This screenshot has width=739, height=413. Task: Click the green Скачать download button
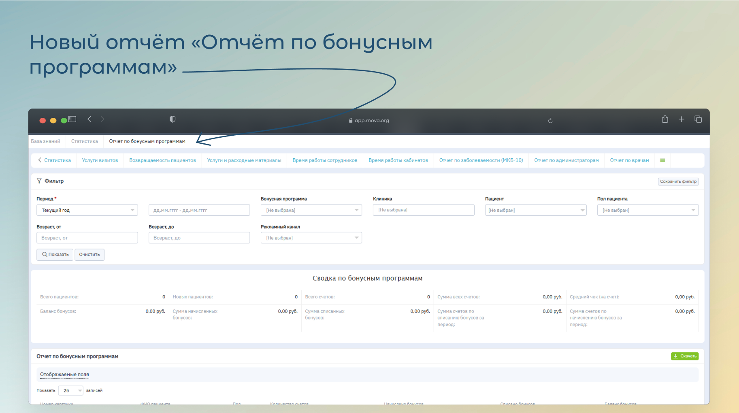coord(684,356)
